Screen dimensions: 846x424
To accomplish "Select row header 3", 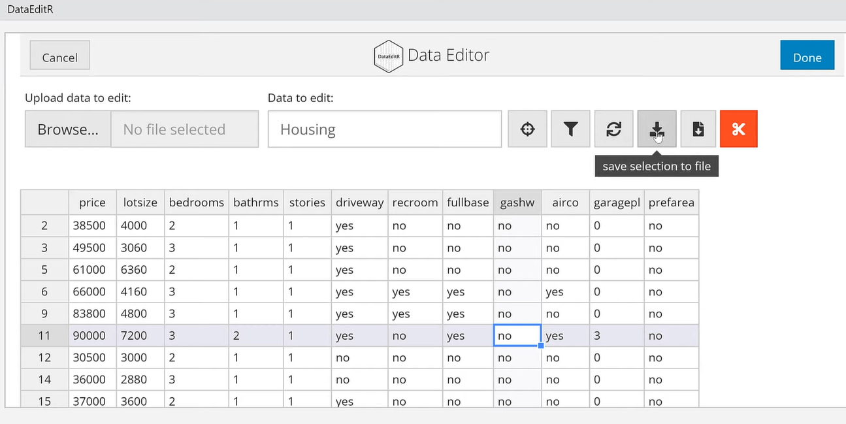I will coord(44,248).
